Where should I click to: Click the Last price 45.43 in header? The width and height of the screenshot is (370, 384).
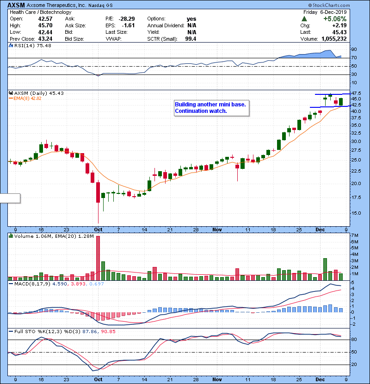[x=339, y=32]
